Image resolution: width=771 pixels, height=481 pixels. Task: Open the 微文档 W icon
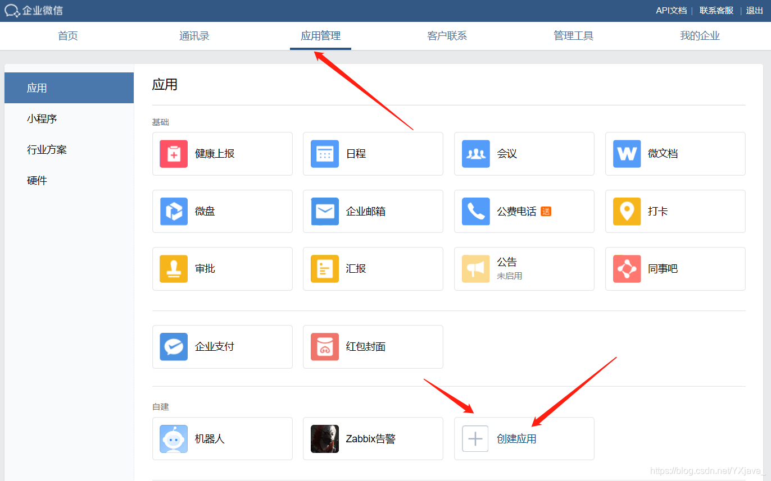click(627, 154)
